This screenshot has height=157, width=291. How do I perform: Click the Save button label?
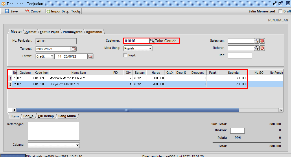click(14, 11)
